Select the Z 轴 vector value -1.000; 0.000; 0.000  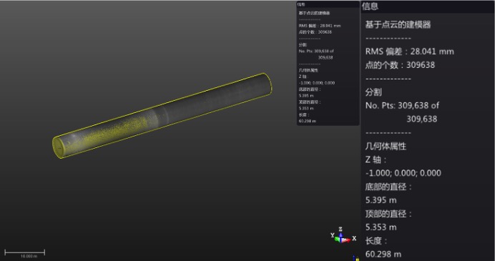403,173
